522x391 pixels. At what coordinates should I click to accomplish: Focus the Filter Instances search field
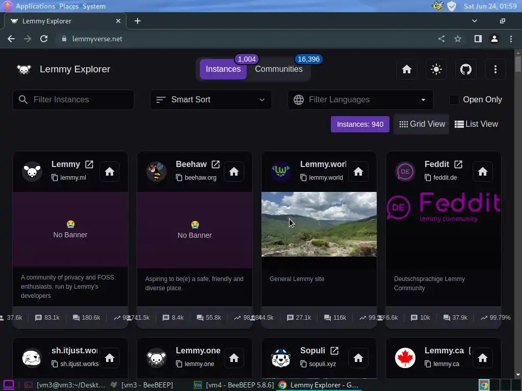(x=73, y=99)
